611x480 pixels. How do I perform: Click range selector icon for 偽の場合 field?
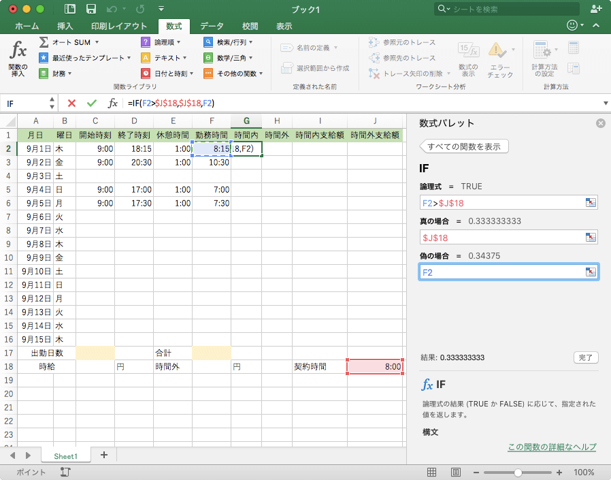(591, 272)
